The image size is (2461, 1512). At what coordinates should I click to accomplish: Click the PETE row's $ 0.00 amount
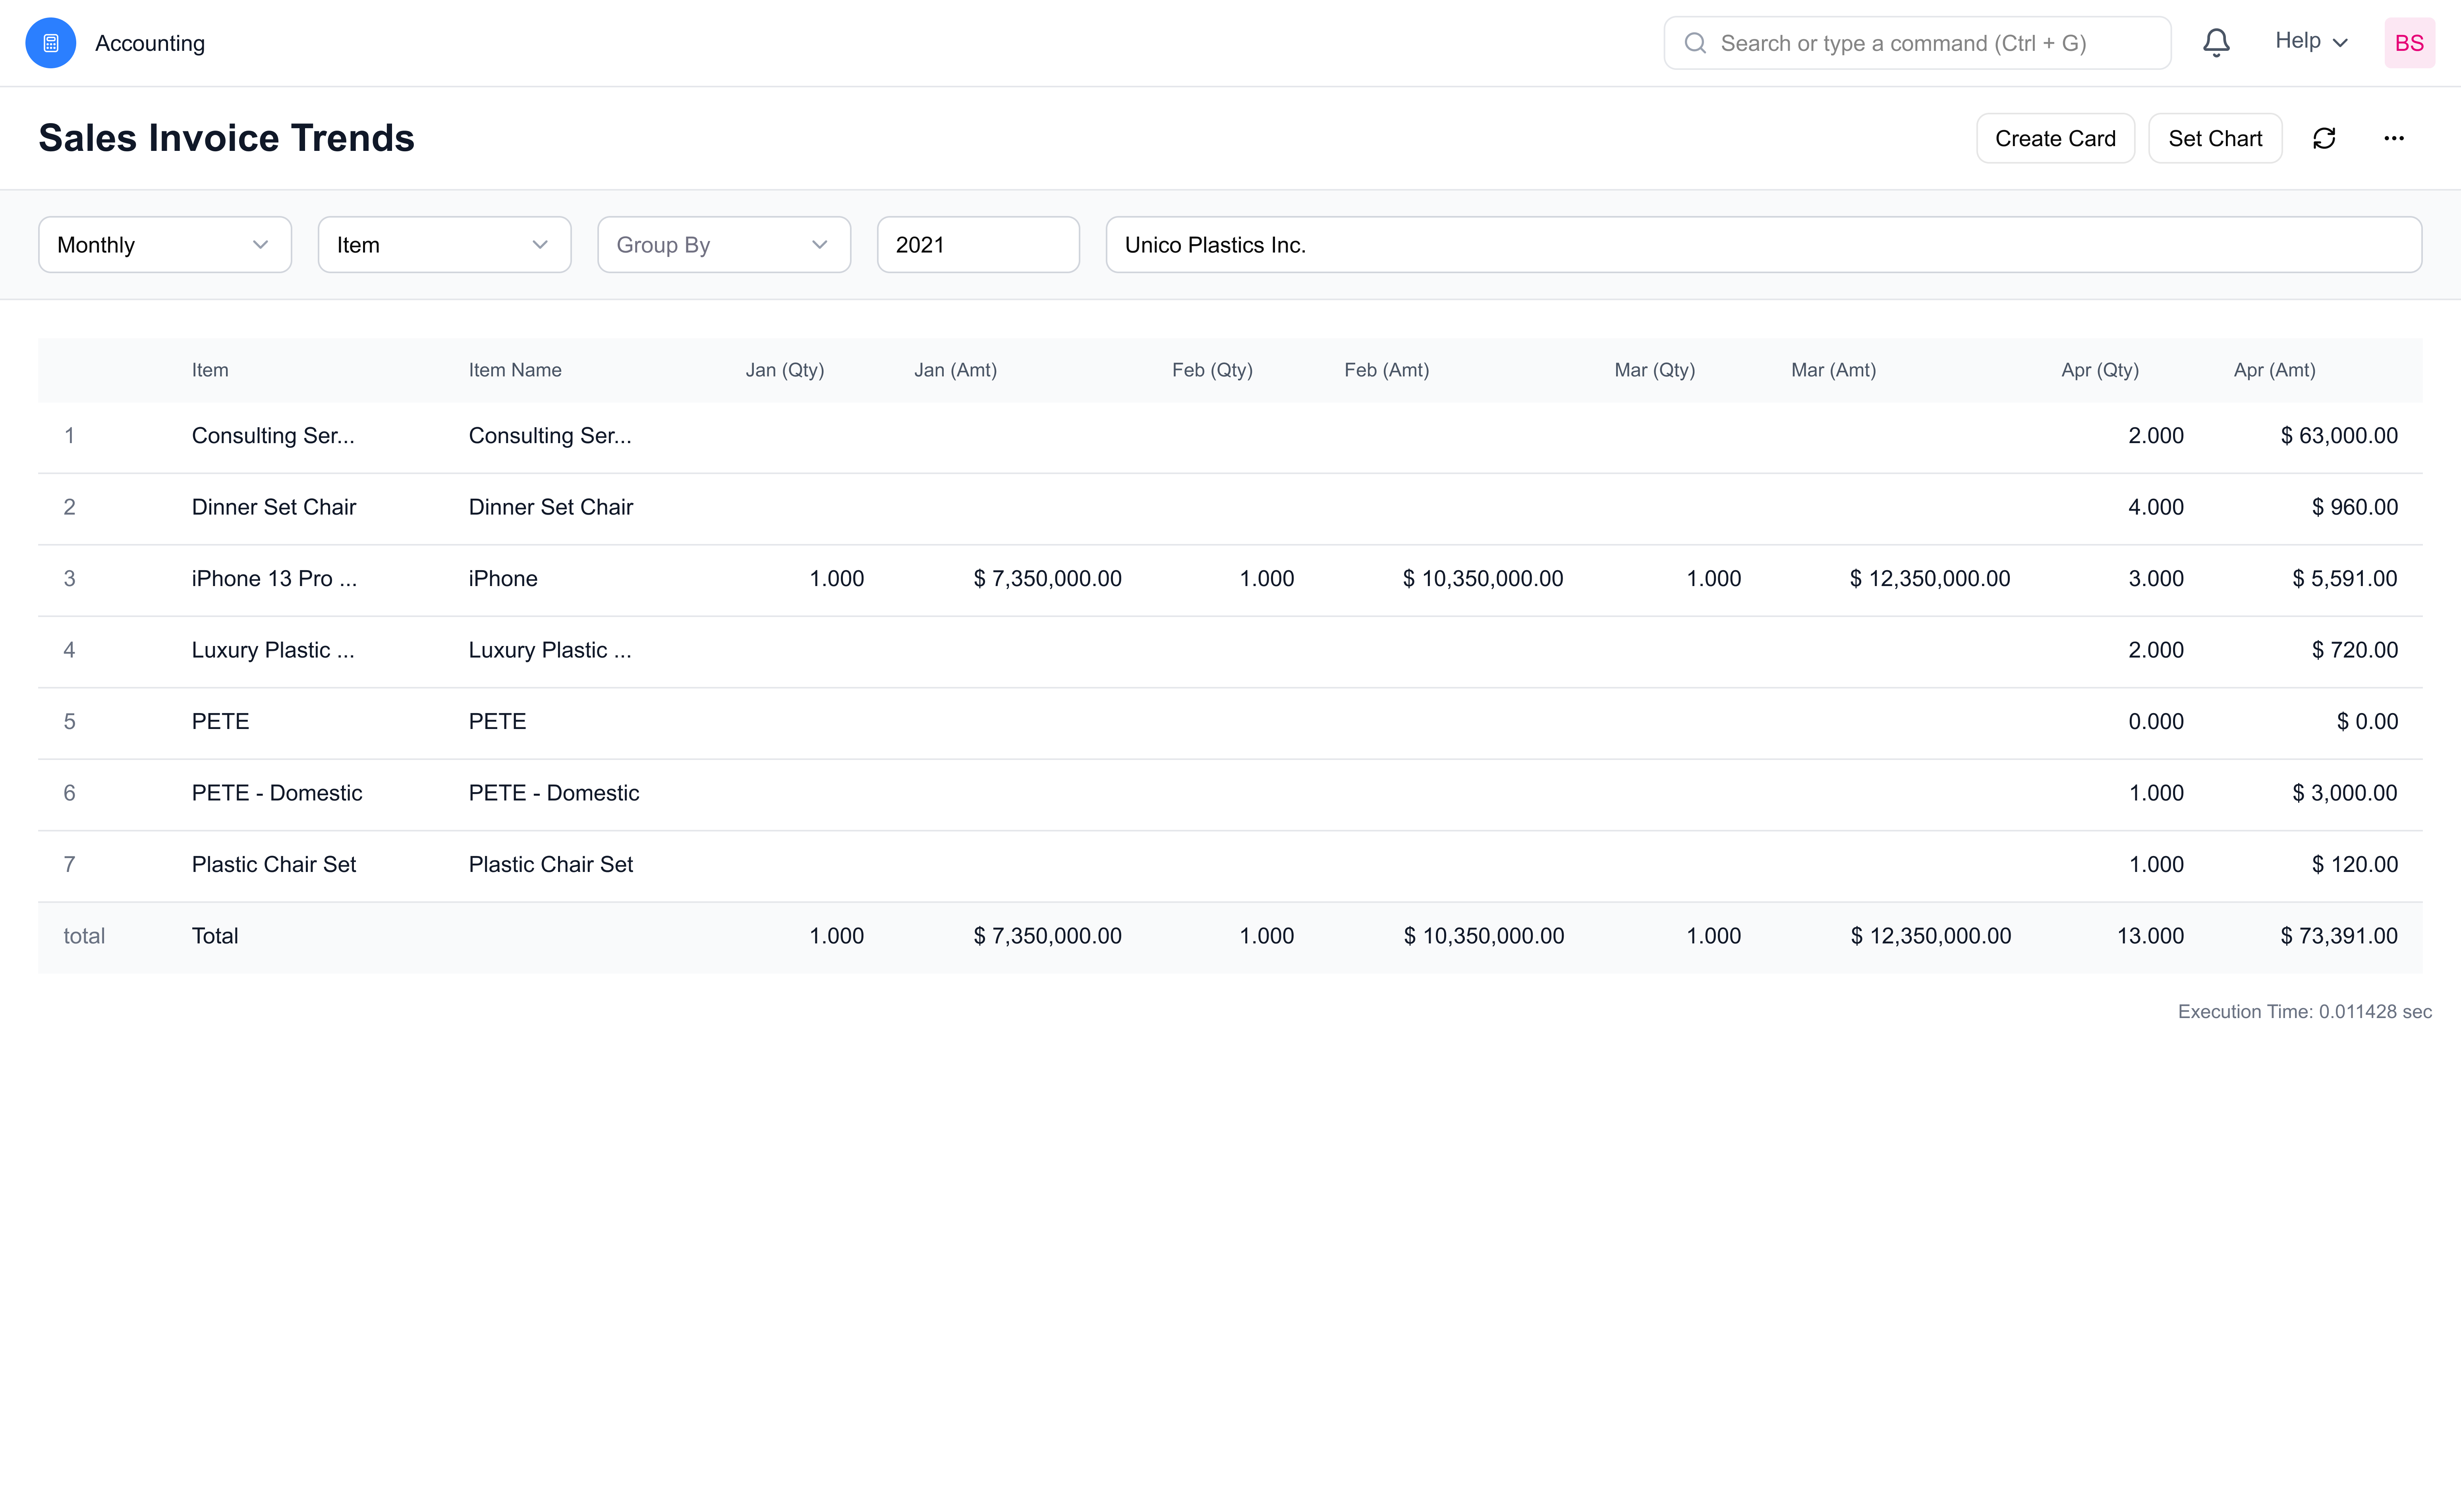pyautogui.click(x=2367, y=722)
